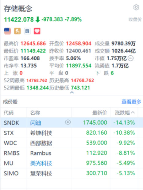Screen dimensions: 143x190
Task: Click the 最低价 value 11149.422
Action: pyautogui.click(x=33, y=51)
